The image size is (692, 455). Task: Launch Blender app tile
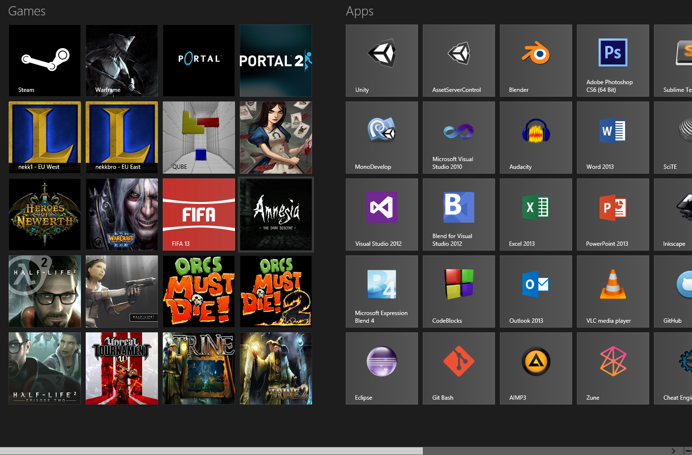536,61
